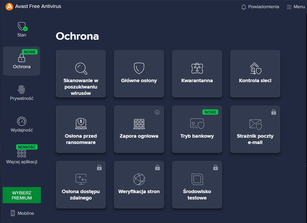Click the lock badge on Weryfikacja stron

pos(157,168)
